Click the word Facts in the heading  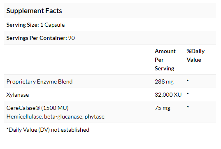pyautogui.click(x=54, y=11)
